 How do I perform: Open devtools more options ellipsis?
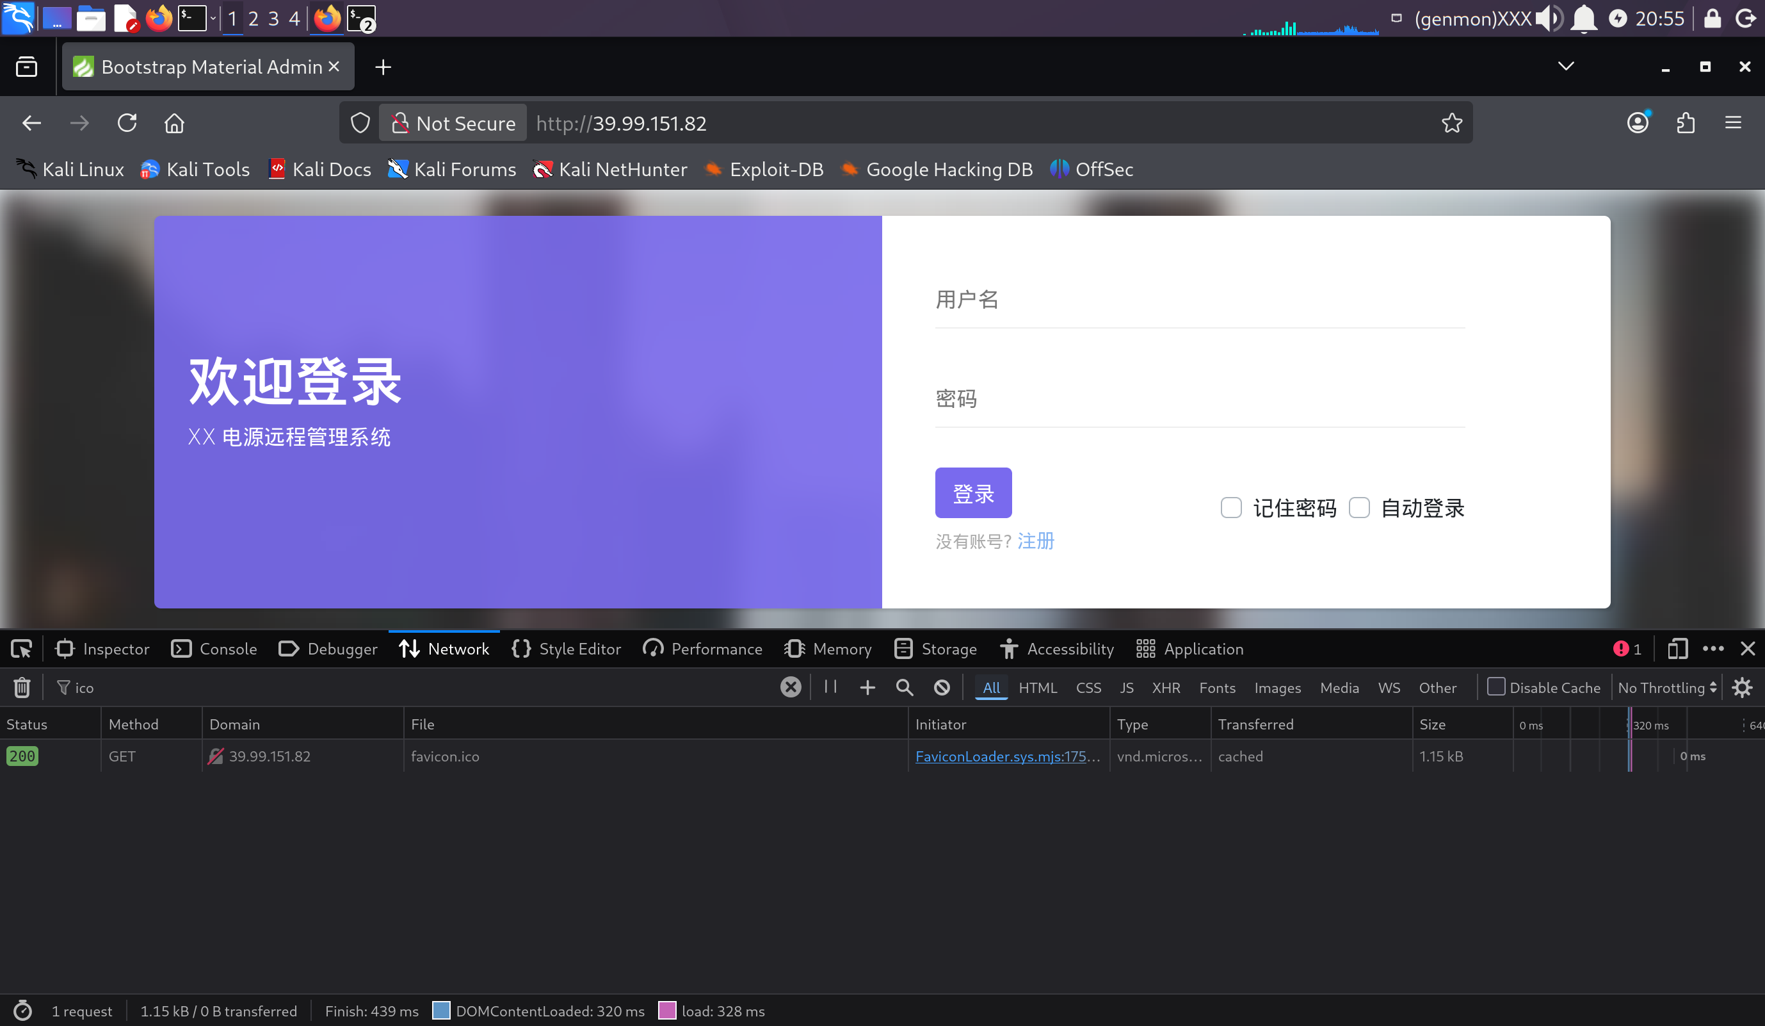pyautogui.click(x=1713, y=649)
